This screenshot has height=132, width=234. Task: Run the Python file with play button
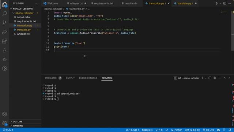click(217, 3)
